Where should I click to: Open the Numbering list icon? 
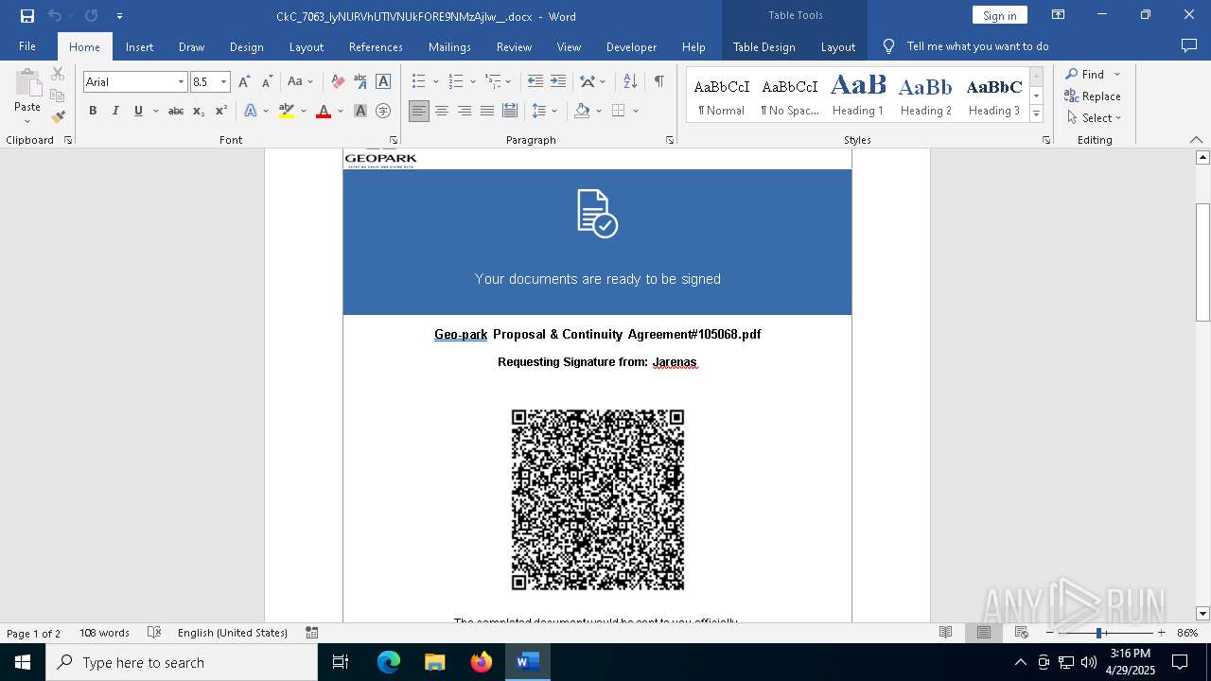[x=456, y=81]
